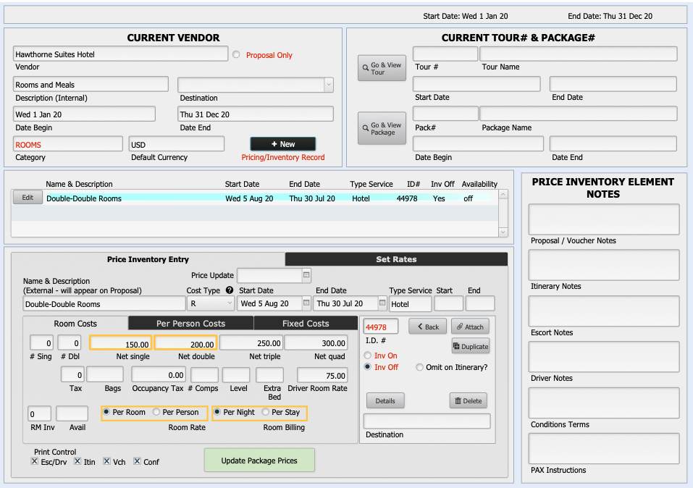This screenshot has width=693, height=488.
Task: Open the Start Date calendar picker icon
Action: pyautogui.click(x=306, y=303)
